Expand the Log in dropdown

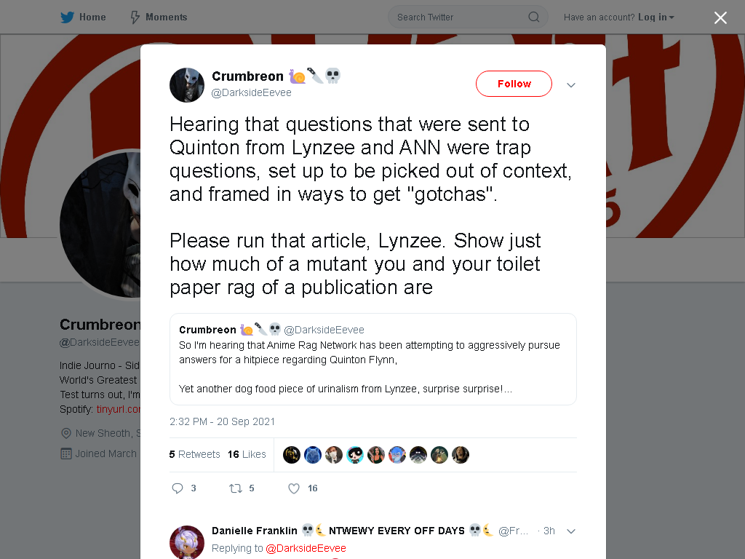point(656,17)
